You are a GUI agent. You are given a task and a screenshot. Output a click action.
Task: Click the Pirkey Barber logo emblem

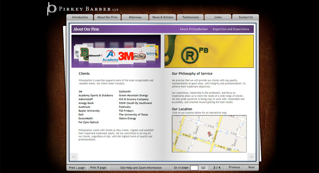[x=51, y=9]
